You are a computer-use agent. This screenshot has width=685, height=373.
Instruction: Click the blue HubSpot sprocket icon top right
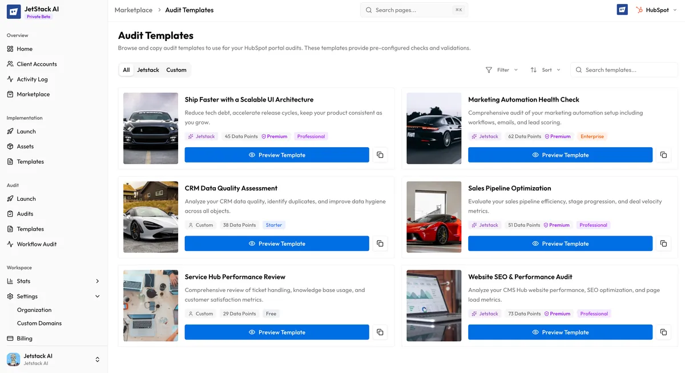tap(622, 9)
